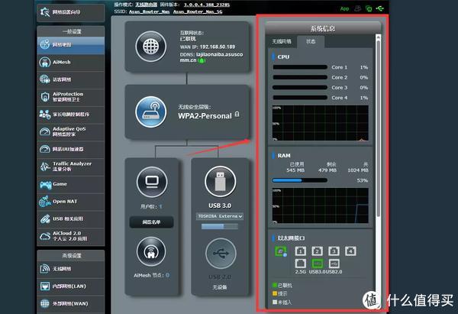458x314 pixels.
Task: Click the Wireless (无线网络) icon under advanced settings
Action: pos(45,269)
